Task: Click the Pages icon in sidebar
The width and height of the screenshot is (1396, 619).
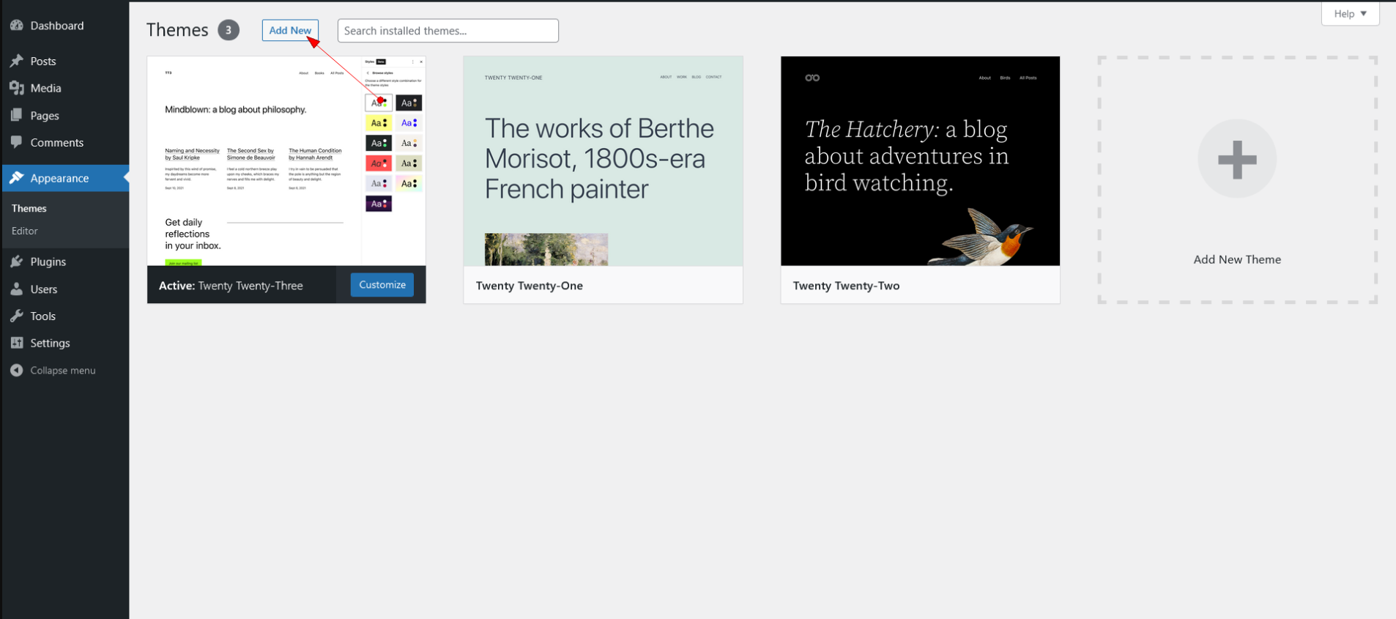Action: pyautogui.click(x=17, y=115)
